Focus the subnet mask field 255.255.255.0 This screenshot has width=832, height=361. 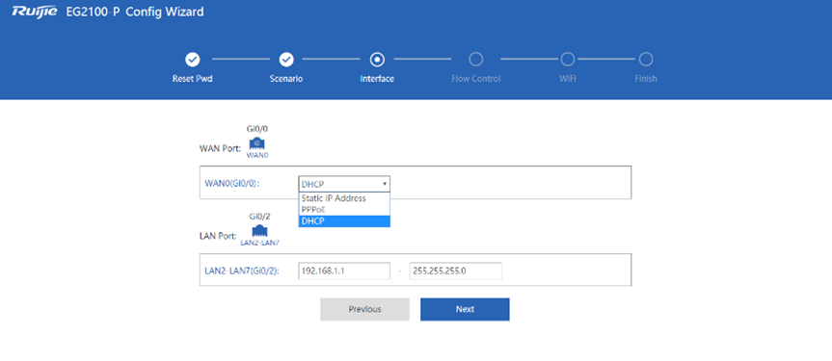tap(456, 271)
